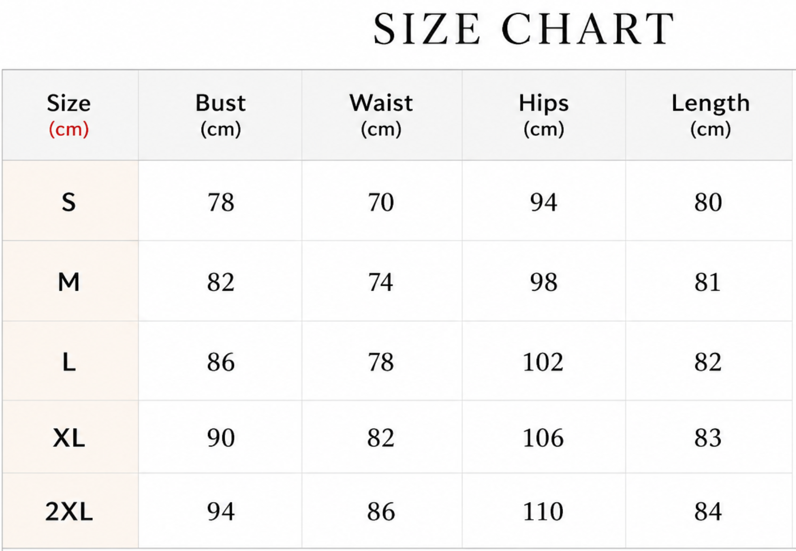Click bust value 78 for size S
Image resolution: width=796 pixels, height=551 pixels.
tap(220, 202)
